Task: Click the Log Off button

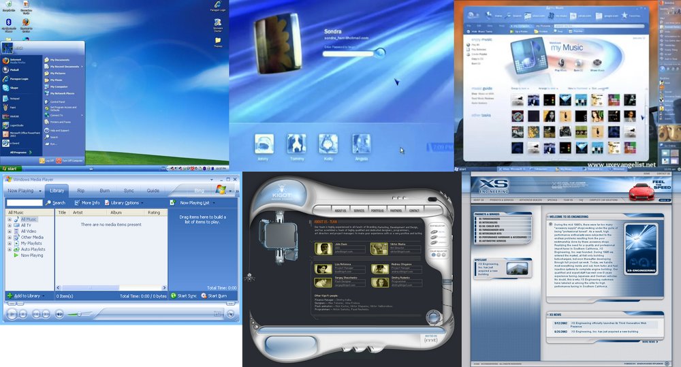Action: pyautogui.click(x=46, y=161)
